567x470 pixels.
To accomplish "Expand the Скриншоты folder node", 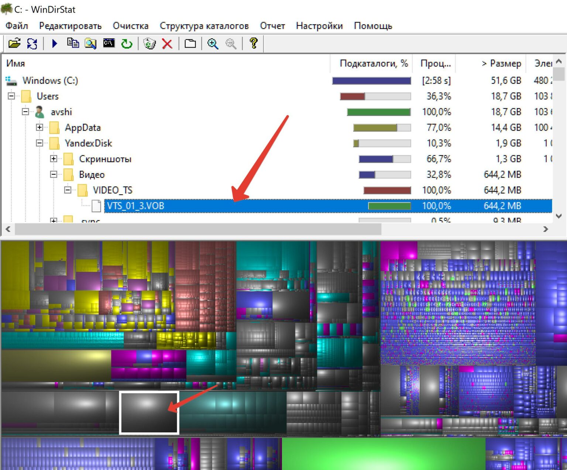I will pos(54,159).
